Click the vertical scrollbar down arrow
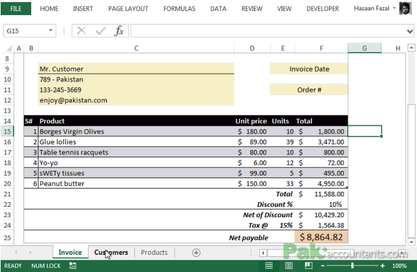 pos(411,242)
